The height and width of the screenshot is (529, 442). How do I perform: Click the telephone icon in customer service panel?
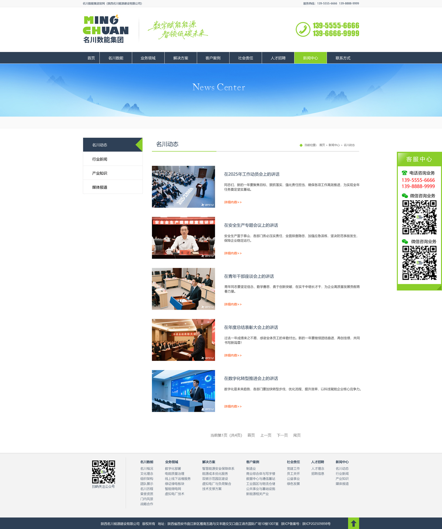[404, 173]
